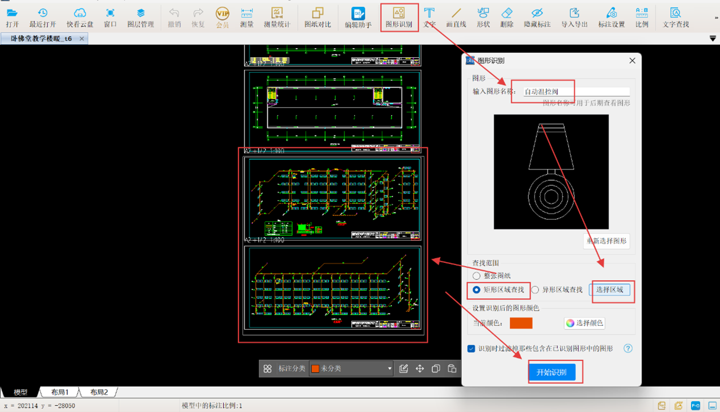Screen dimensions: 720x412
Task: Select the 整张图纸 radio option
Action: click(x=477, y=276)
